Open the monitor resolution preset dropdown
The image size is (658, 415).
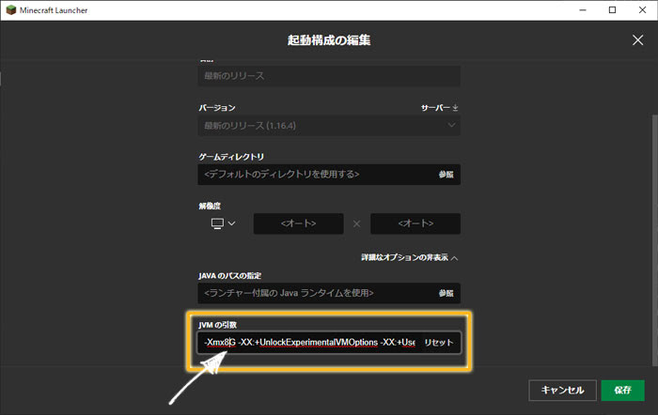pos(223,223)
